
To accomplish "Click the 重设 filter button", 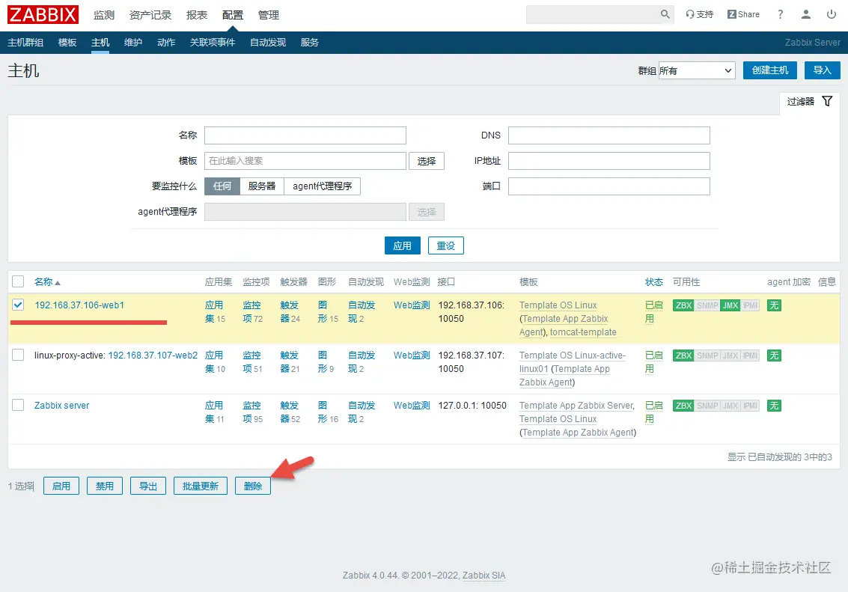I will coord(445,245).
